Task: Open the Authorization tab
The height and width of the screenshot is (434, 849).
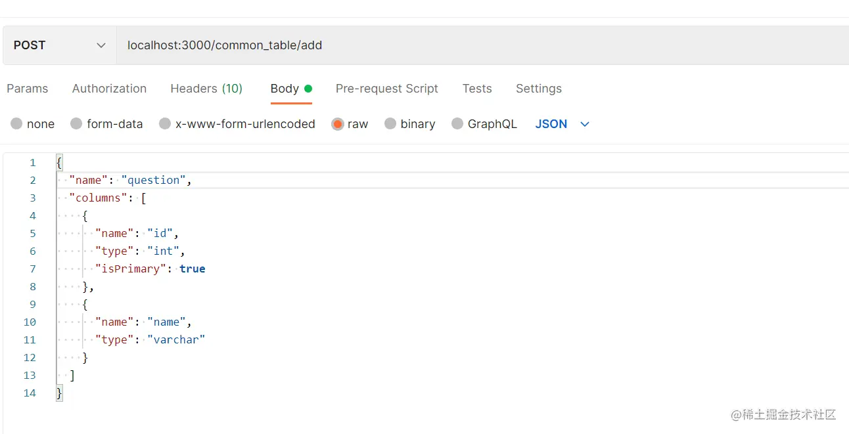Action: tap(109, 89)
